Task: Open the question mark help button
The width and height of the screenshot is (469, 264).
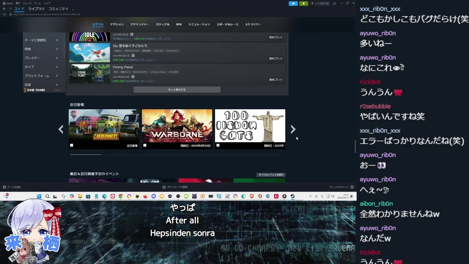Action: (x=312, y=3)
